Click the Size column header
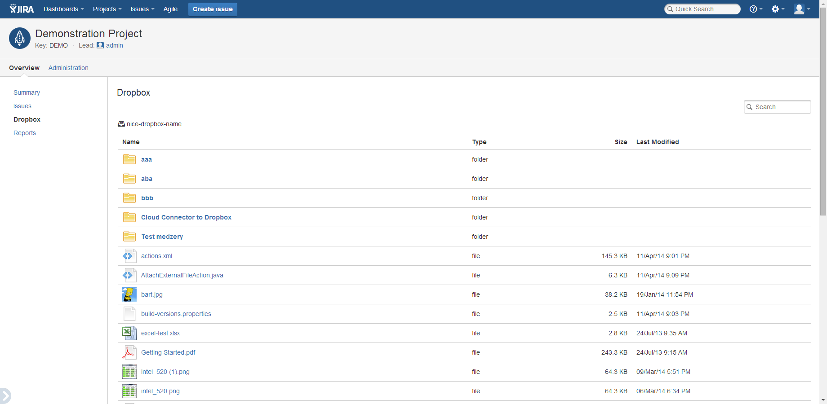827x404 pixels. point(621,142)
